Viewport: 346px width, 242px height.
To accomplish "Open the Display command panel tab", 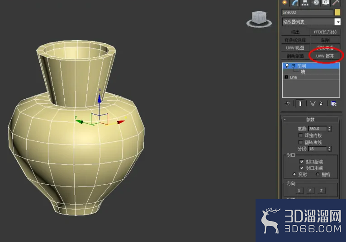I will tap(326, 2).
